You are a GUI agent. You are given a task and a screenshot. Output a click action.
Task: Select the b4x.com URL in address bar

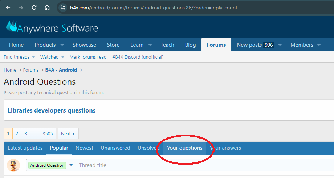pos(154,8)
